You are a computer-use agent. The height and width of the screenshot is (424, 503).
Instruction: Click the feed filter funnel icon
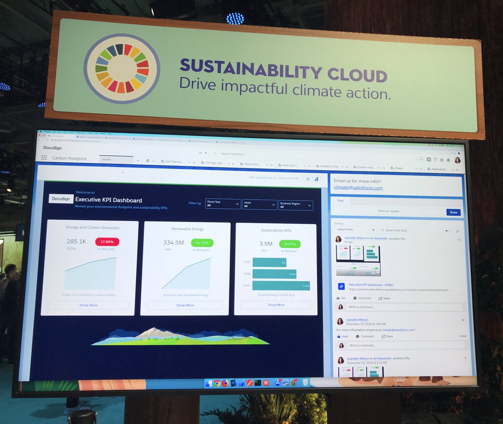click(x=447, y=231)
